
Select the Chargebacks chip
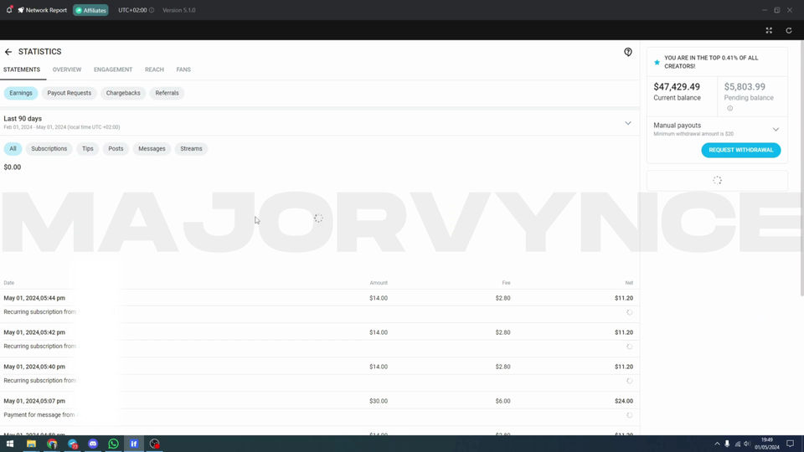pyautogui.click(x=123, y=93)
